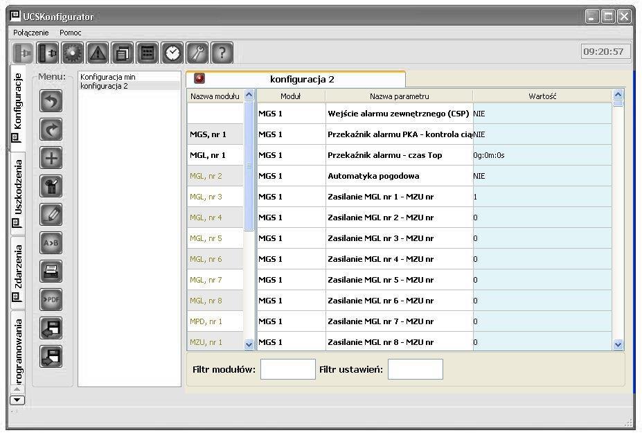The image size is (642, 435).
Task: Click Nazwa parametru column header
Action: pyautogui.click(x=399, y=96)
